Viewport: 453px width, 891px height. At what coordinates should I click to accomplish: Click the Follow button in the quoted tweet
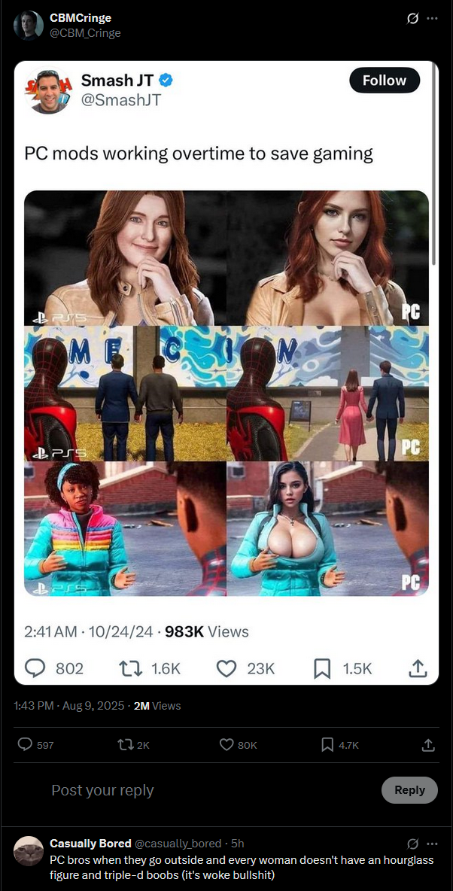(385, 80)
